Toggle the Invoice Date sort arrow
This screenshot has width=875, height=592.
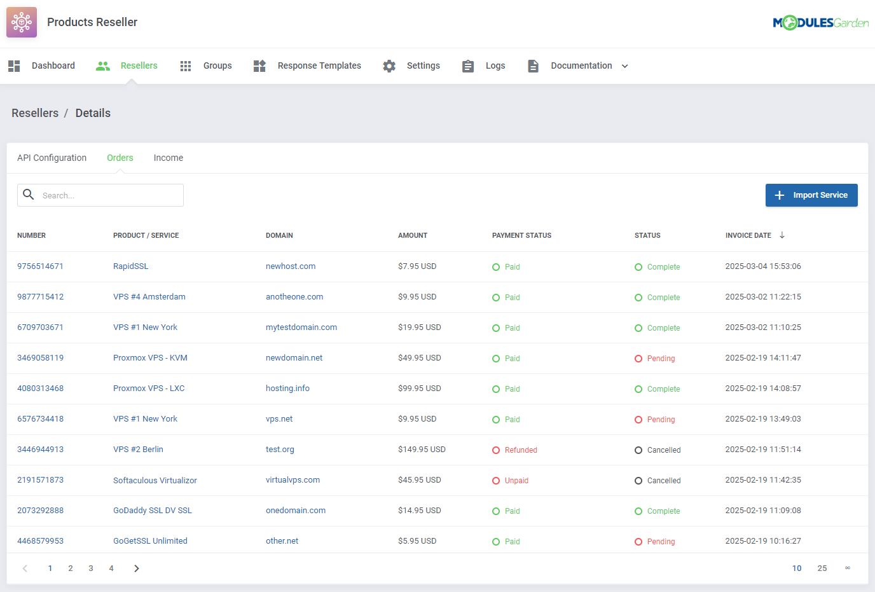782,235
